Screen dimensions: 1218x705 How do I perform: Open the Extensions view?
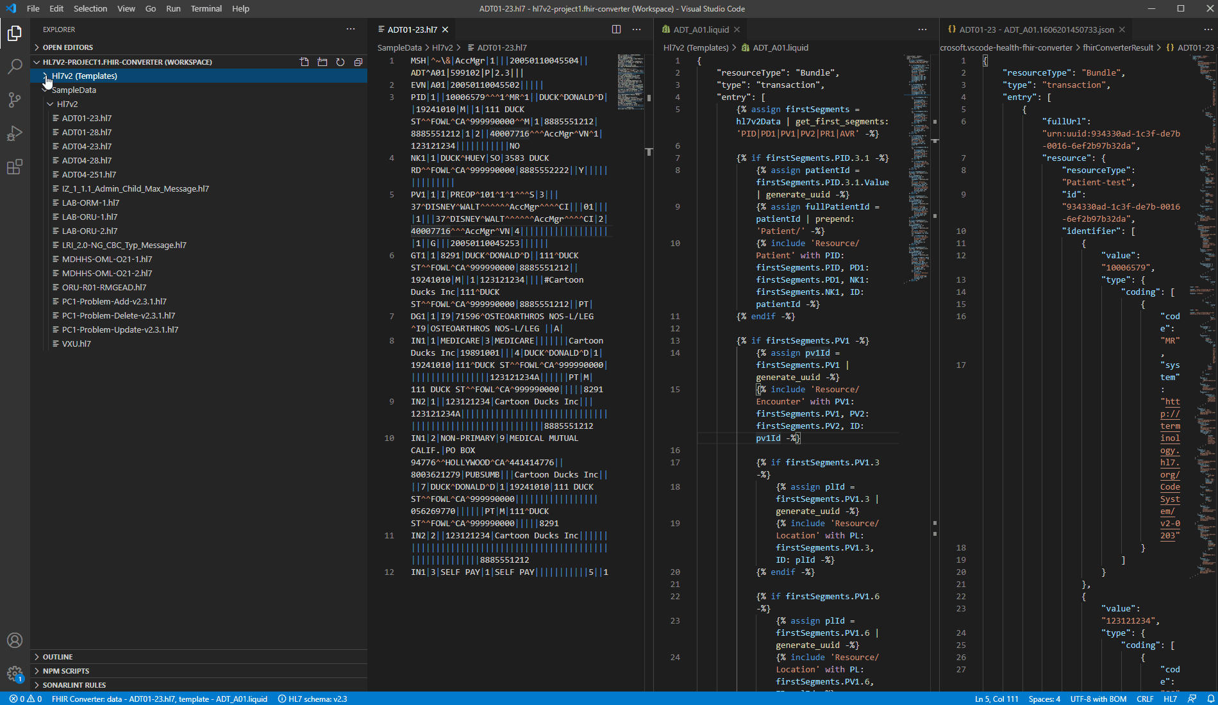point(15,167)
